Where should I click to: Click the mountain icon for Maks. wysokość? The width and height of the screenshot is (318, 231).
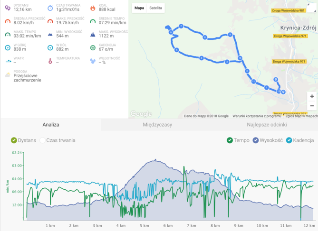coord(93,35)
